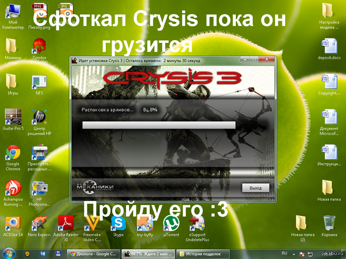The height and width of the screenshot is (259, 346).
Task: Open Google Chrome desktop shortcut
Action: pos(13,153)
